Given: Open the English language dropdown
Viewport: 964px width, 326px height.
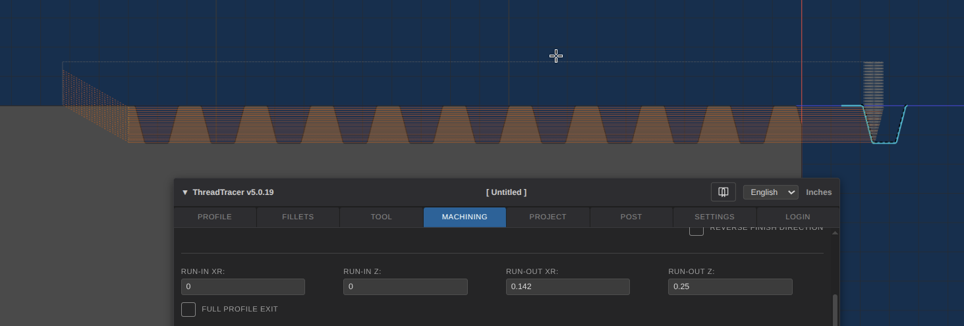Looking at the screenshot, I should [x=770, y=192].
